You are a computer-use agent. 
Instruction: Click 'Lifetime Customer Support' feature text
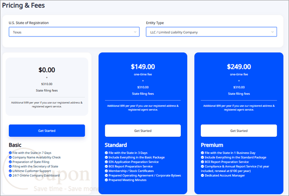click(x=31, y=171)
